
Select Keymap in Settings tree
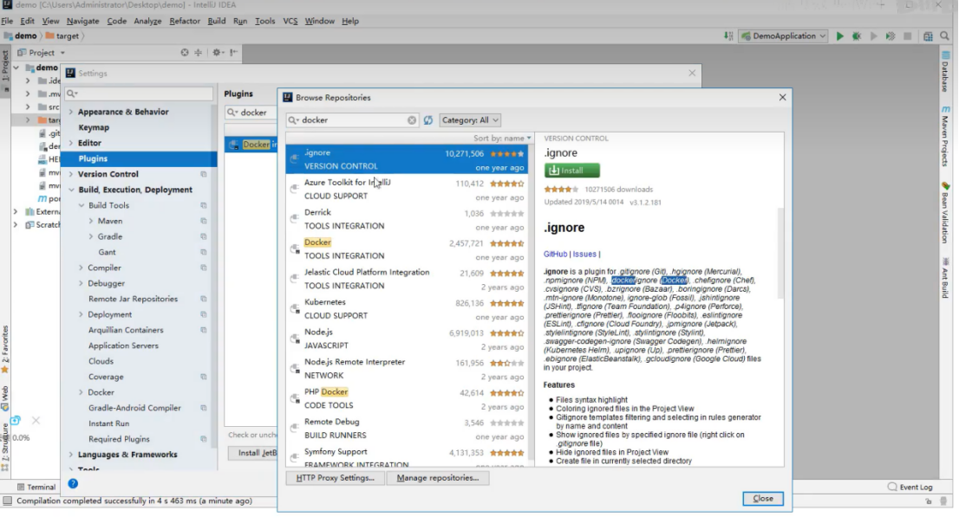click(94, 127)
